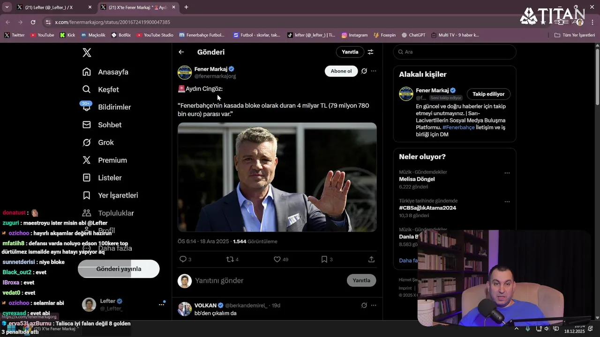
Task: Open Sohbet messages
Action: (102, 125)
